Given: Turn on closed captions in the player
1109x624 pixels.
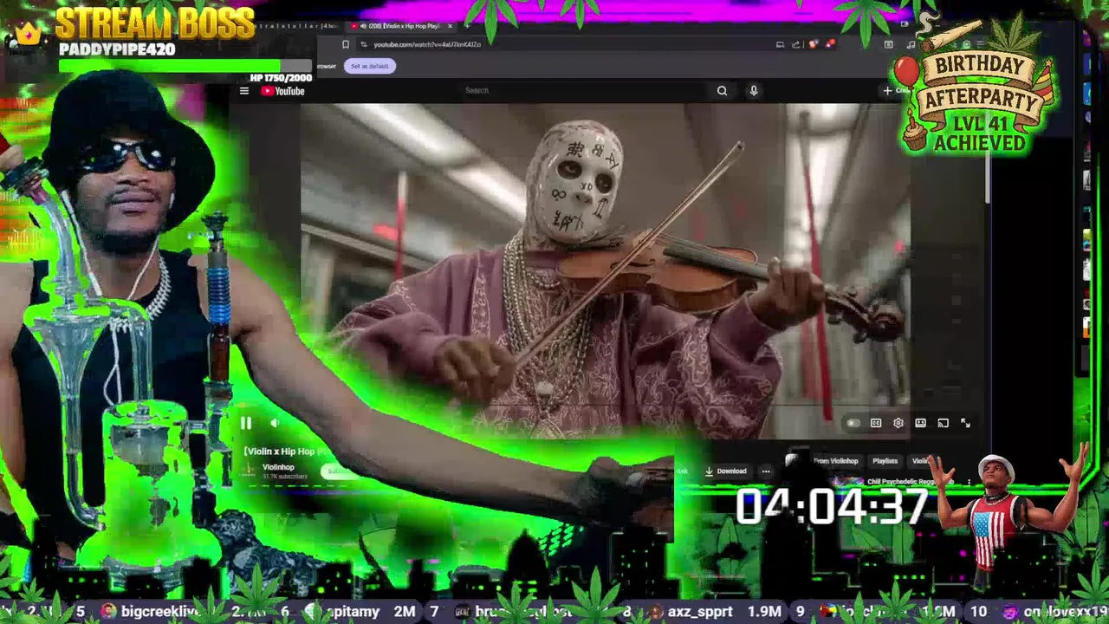Looking at the screenshot, I should 876,423.
